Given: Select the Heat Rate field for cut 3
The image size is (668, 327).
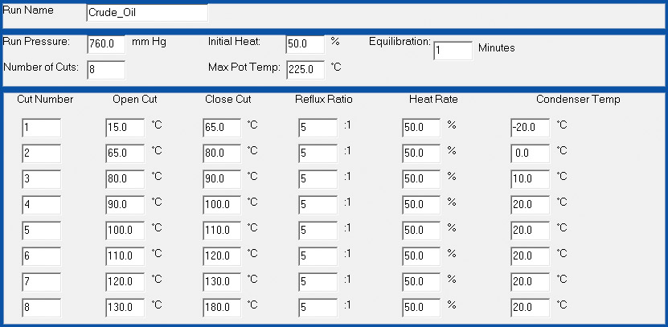Looking at the screenshot, I should point(421,179).
